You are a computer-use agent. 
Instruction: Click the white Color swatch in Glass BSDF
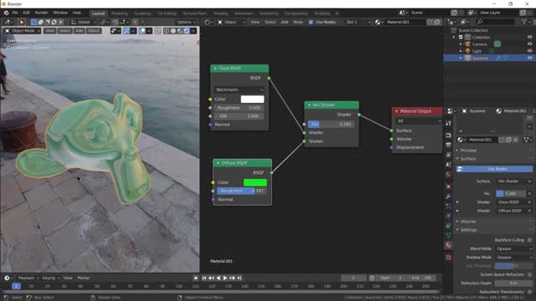point(252,99)
